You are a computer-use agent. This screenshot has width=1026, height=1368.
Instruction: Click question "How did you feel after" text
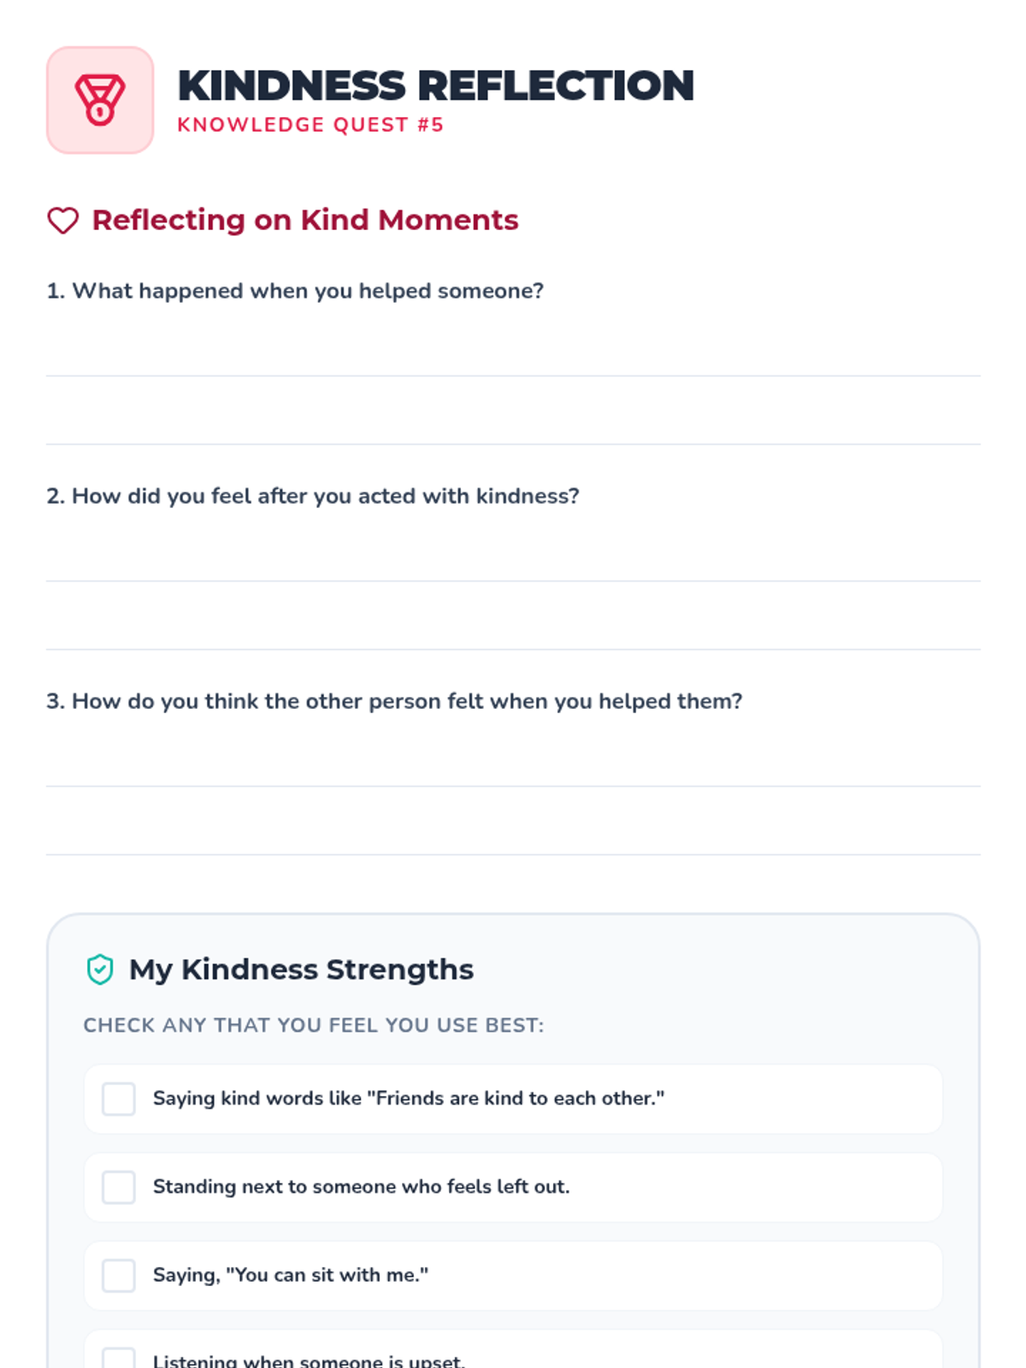point(313,496)
